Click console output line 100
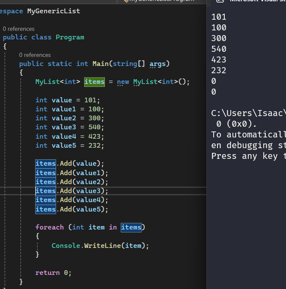 point(219,28)
